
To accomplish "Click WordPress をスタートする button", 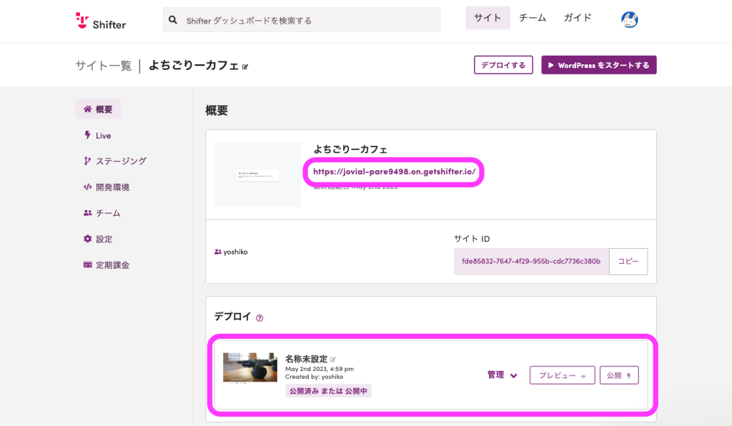I will (599, 65).
